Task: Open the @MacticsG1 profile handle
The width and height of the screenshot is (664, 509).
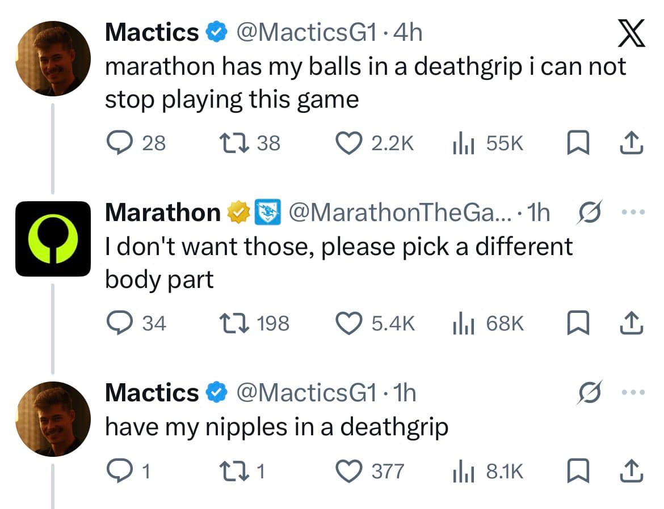Action: tap(308, 32)
